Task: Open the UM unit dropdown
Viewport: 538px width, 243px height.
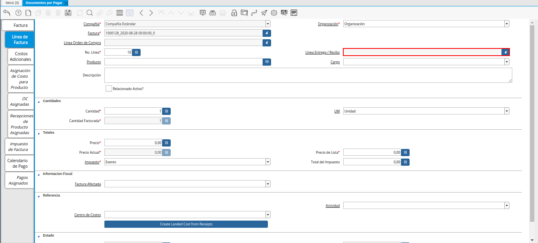Action: pos(506,111)
